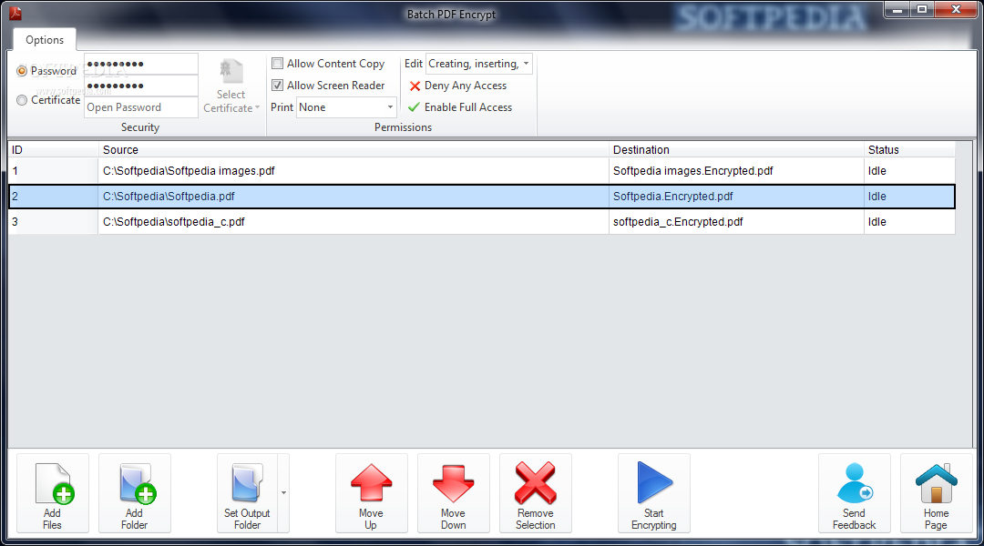The width and height of the screenshot is (984, 546).
Task: Click ID cell 3
Action: pyautogui.click(x=54, y=222)
